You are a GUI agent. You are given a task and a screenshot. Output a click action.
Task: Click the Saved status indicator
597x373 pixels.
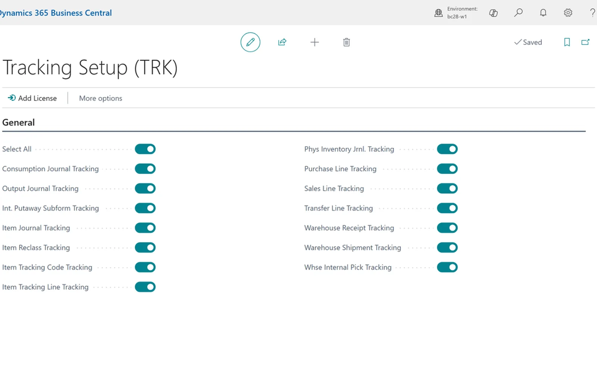point(528,42)
